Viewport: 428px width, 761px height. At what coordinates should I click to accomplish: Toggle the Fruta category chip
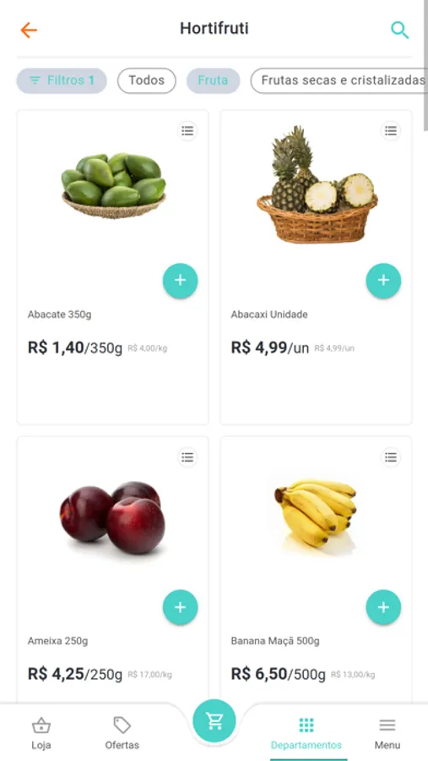click(214, 80)
